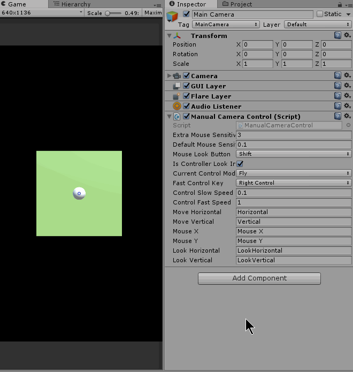
Task: Toggle the Inspector lock icon
Action: (340, 4)
